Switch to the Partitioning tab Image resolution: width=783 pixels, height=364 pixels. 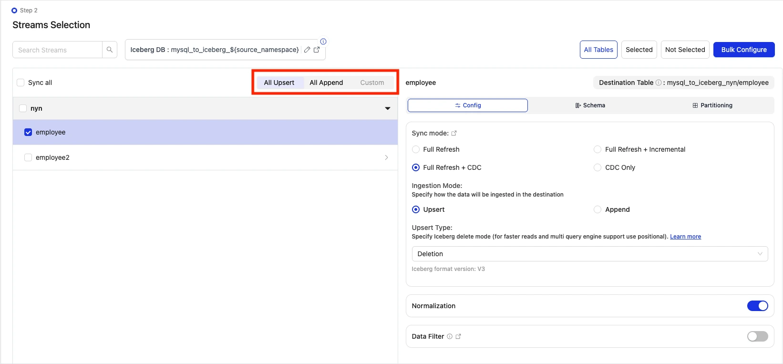click(x=712, y=105)
